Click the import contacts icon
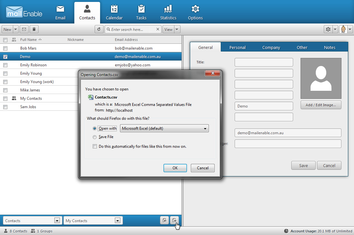 point(164,220)
